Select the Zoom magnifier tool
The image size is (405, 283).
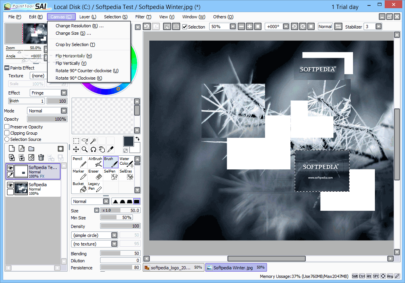85,149
